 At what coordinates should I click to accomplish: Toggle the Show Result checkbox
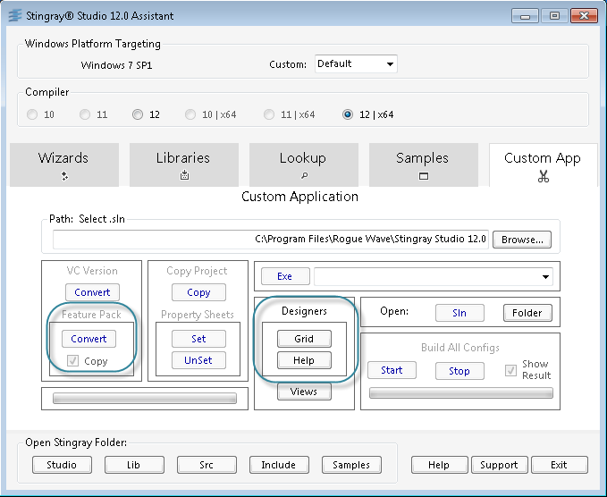pos(511,370)
